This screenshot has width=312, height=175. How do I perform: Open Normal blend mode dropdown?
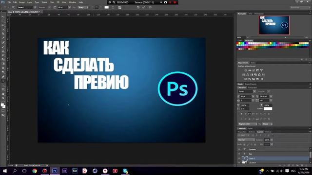[246, 140]
